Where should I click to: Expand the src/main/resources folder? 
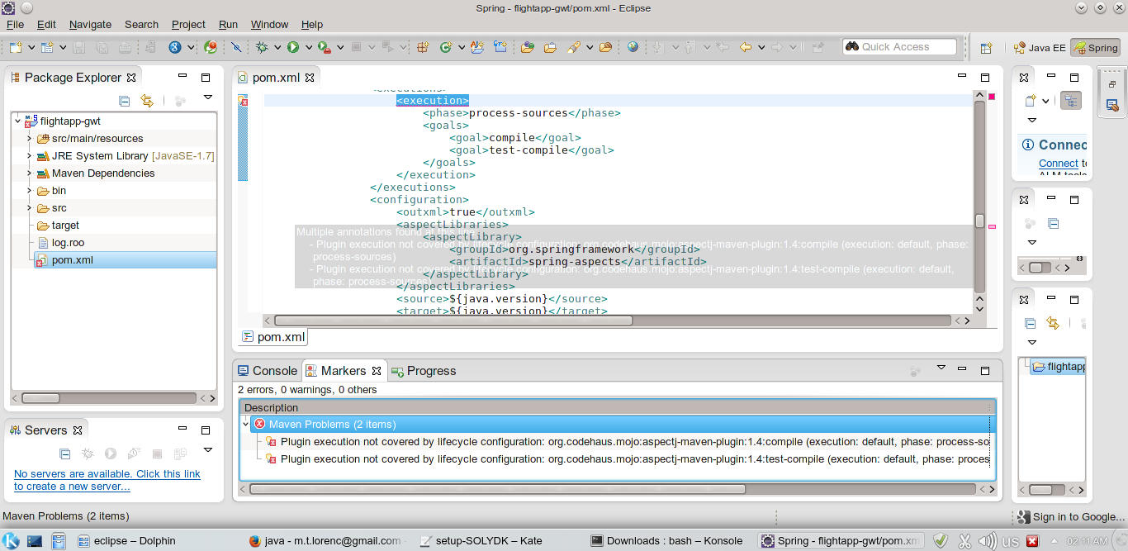29,139
